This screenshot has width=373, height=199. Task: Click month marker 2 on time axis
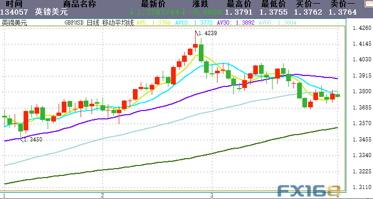[103, 195]
